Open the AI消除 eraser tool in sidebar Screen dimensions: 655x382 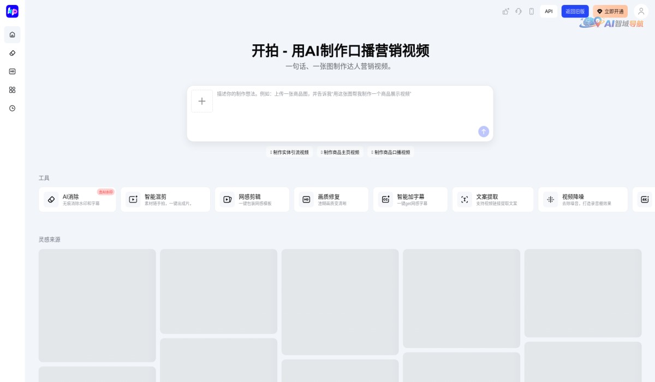12,53
